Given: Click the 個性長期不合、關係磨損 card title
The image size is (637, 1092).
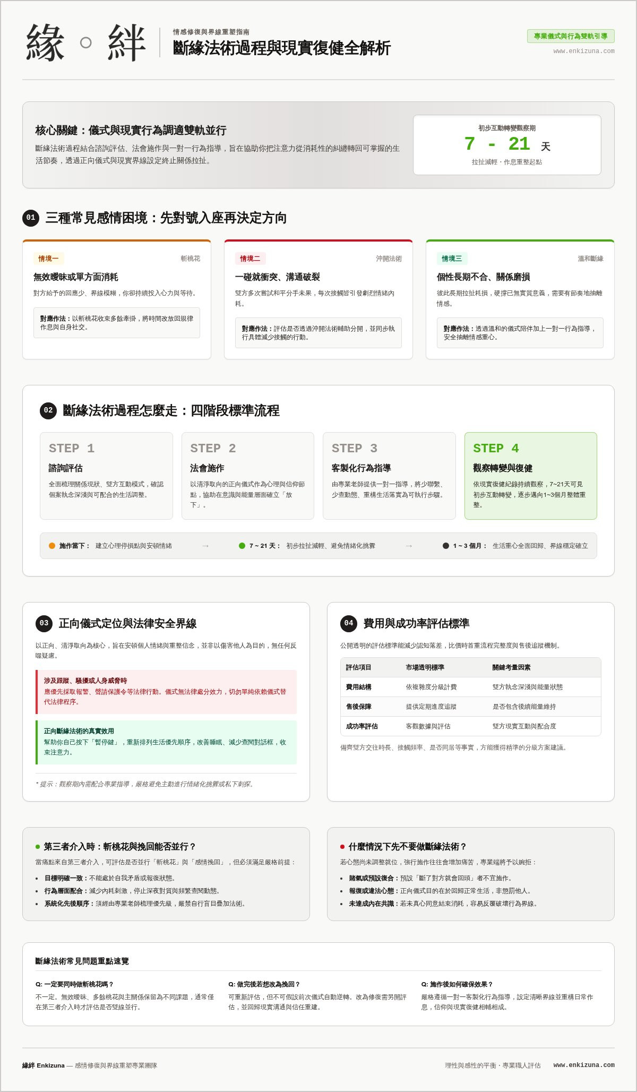Looking at the screenshot, I should pos(484,277).
